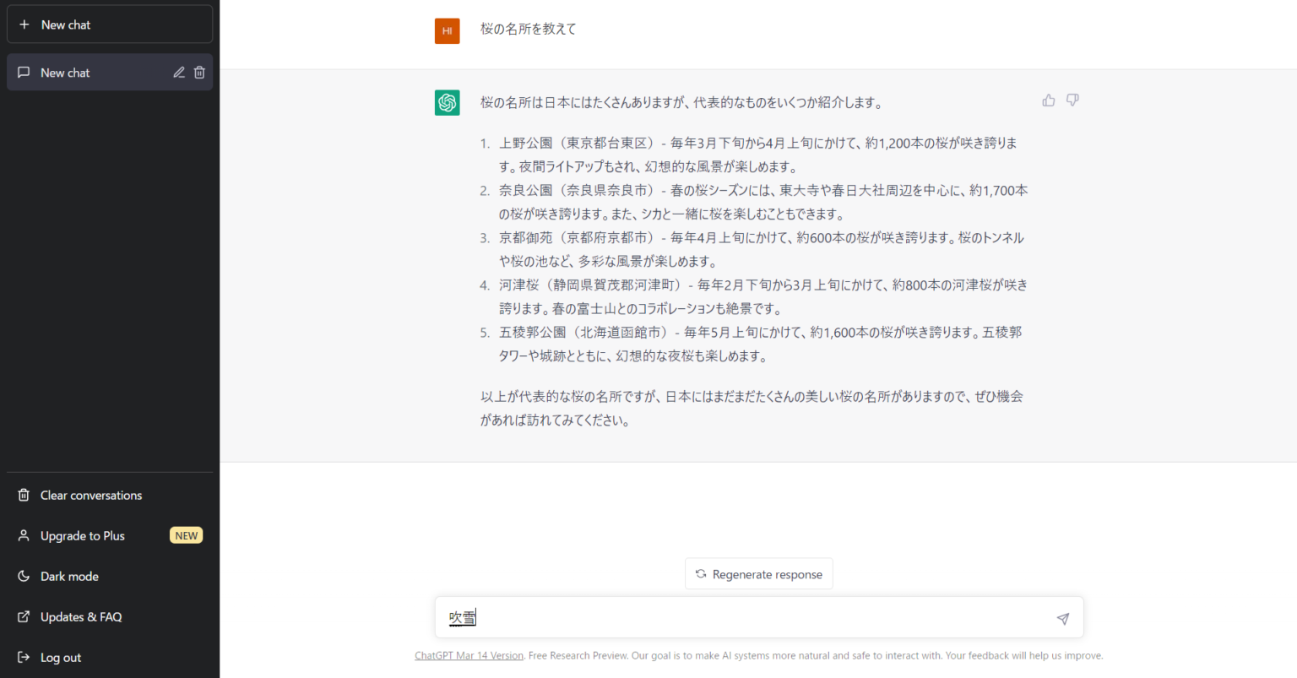Give a thumbs up to the response
1297x678 pixels.
[1048, 100]
